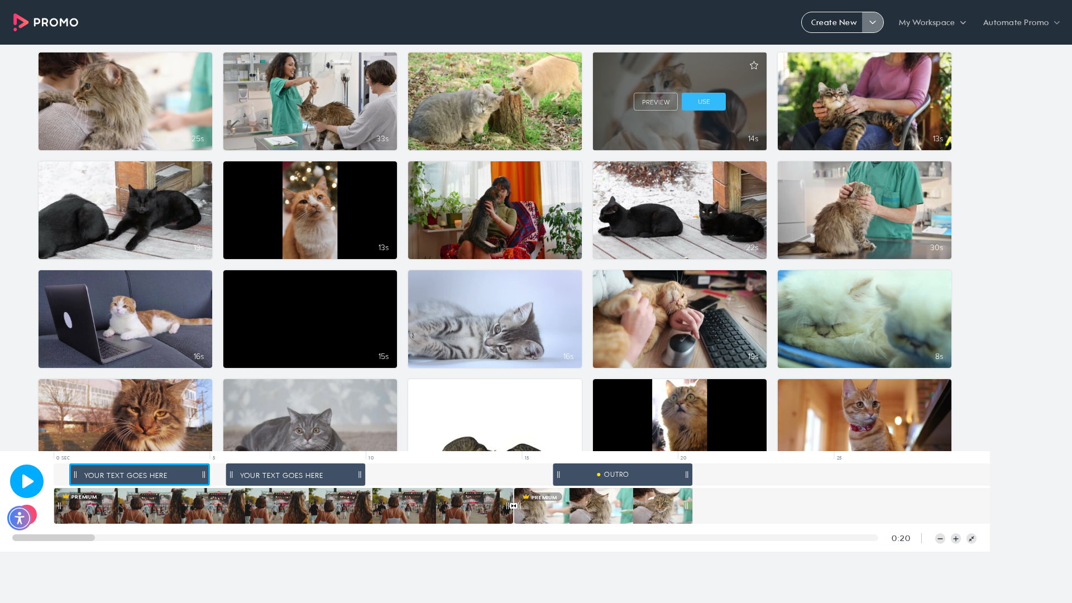Select the festival crowd clip in timeline

pyautogui.click(x=284, y=506)
